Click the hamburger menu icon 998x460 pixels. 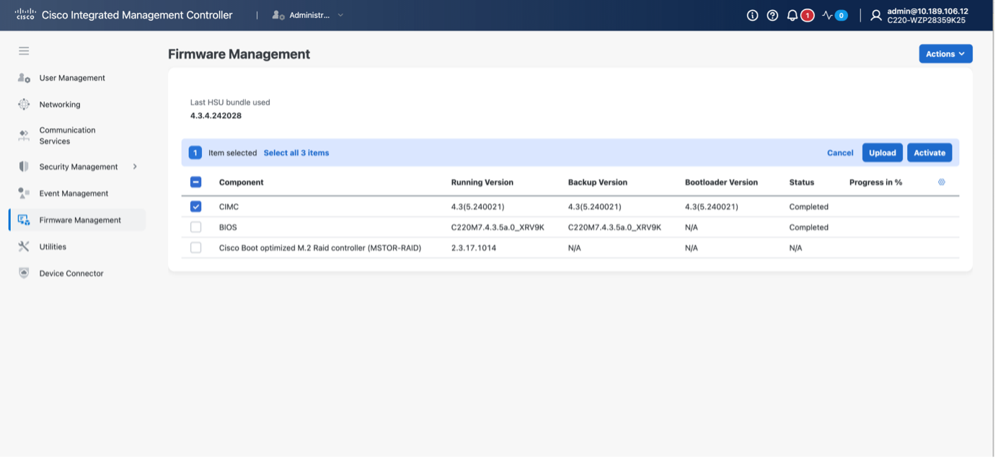(24, 50)
